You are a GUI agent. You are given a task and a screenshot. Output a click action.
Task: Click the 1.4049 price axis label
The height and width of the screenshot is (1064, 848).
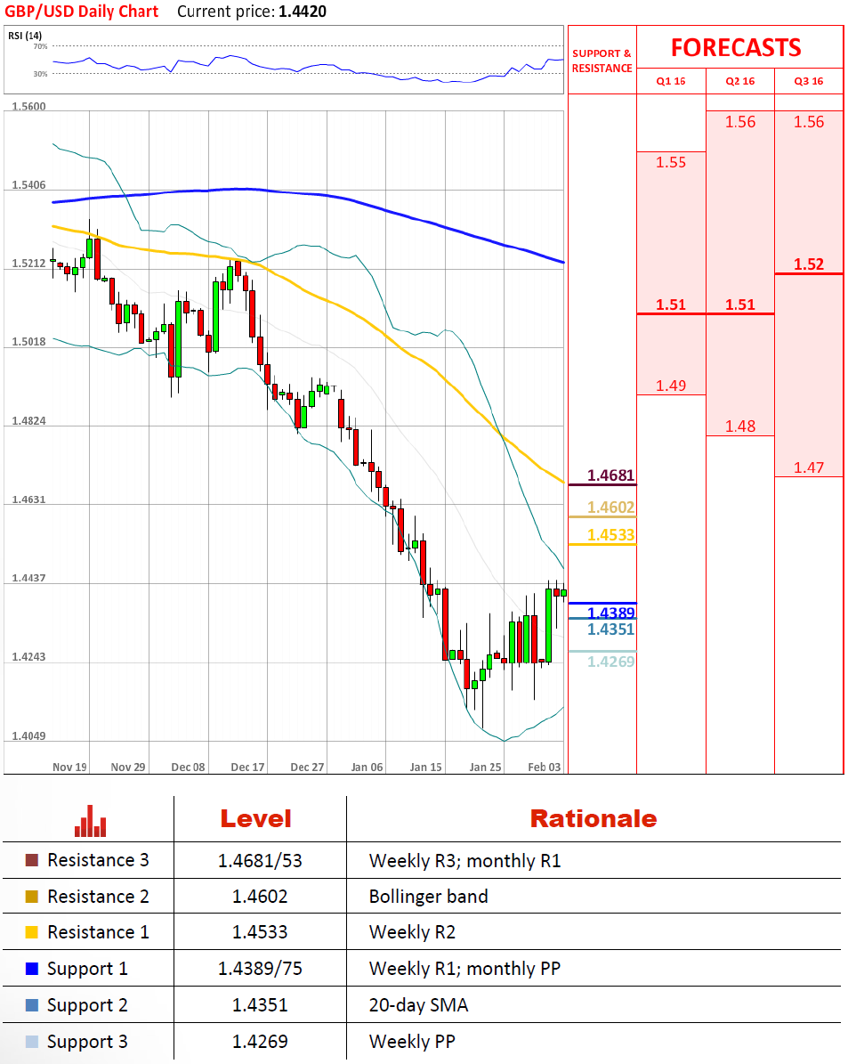click(x=29, y=736)
